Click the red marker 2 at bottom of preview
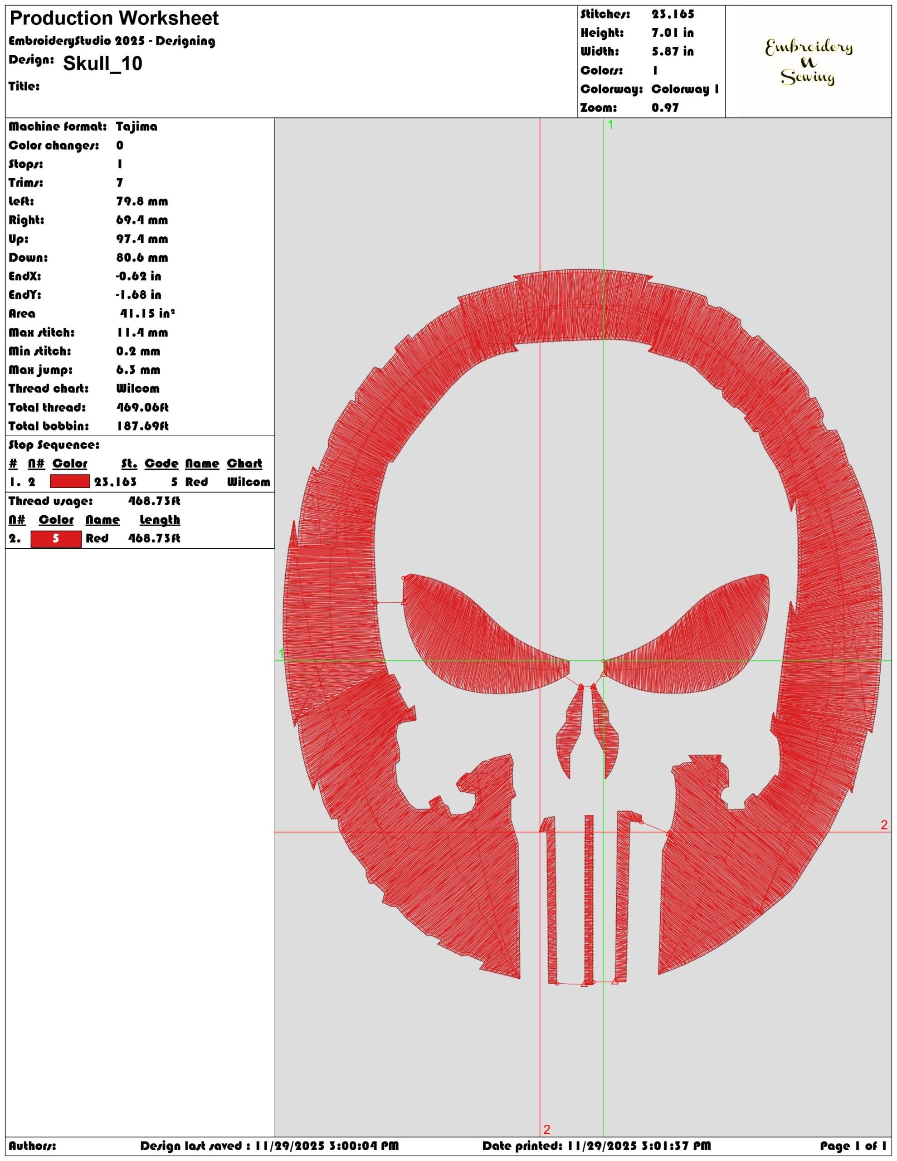 click(546, 1129)
